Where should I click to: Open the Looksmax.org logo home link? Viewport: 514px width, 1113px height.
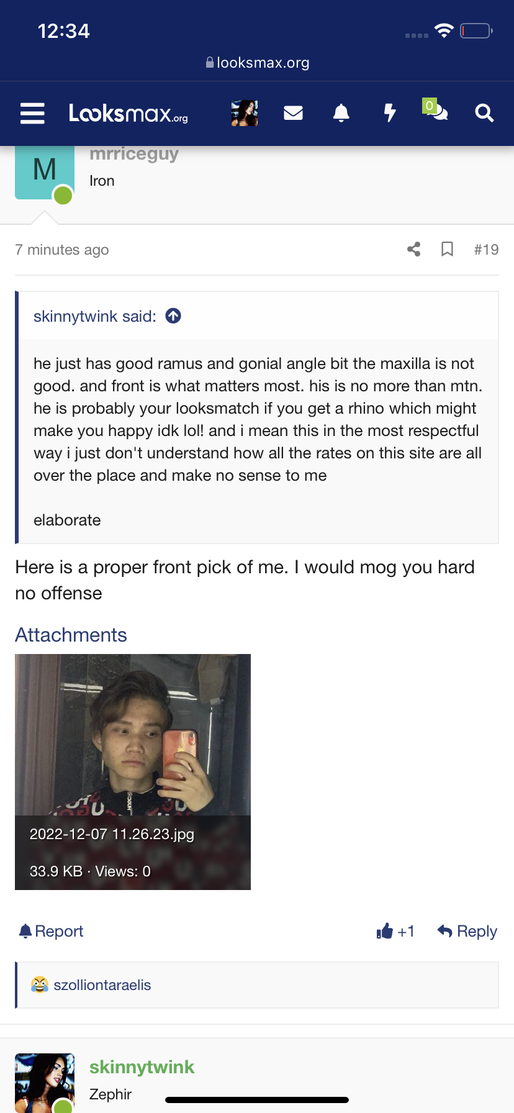click(x=128, y=113)
